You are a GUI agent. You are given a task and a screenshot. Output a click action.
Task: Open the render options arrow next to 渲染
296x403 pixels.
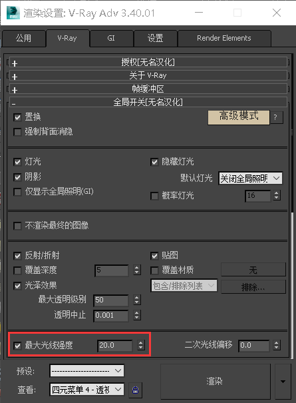(x=283, y=382)
